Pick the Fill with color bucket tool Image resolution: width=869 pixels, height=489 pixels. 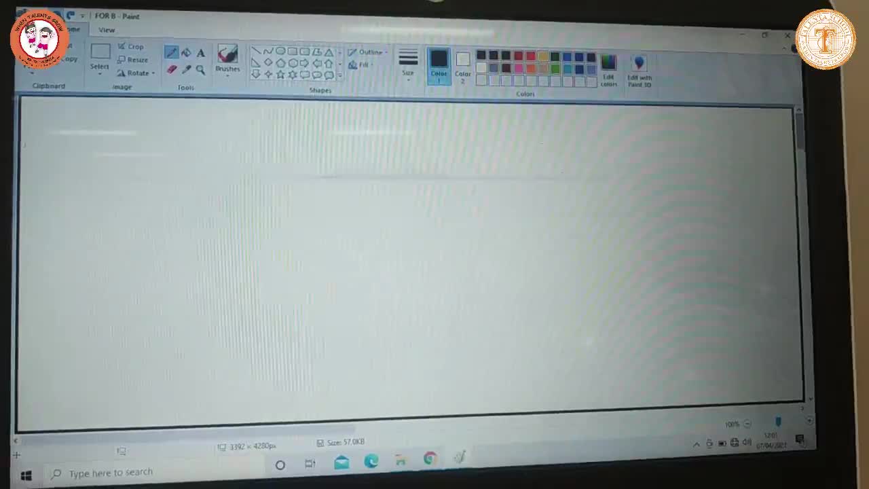(x=186, y=53)
